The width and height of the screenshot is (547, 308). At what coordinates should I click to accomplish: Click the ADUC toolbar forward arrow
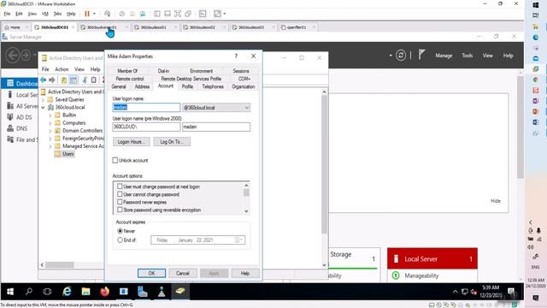coord(51,80)
